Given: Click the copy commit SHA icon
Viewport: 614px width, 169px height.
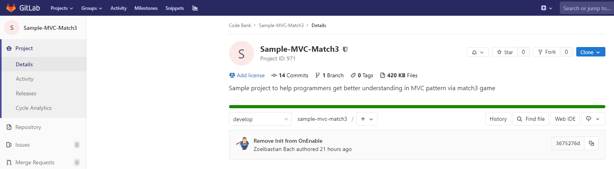Looking at the screenshot, I should tap(591, 144).
